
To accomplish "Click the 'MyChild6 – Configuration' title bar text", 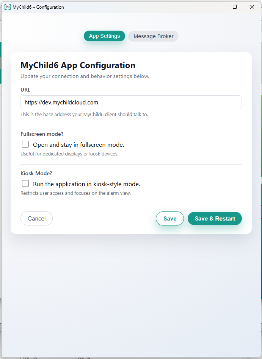I will pos(38,7).
